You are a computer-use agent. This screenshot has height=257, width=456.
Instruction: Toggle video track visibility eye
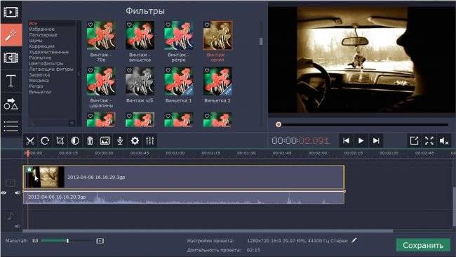pyautogui.click(x=4, y=193)
